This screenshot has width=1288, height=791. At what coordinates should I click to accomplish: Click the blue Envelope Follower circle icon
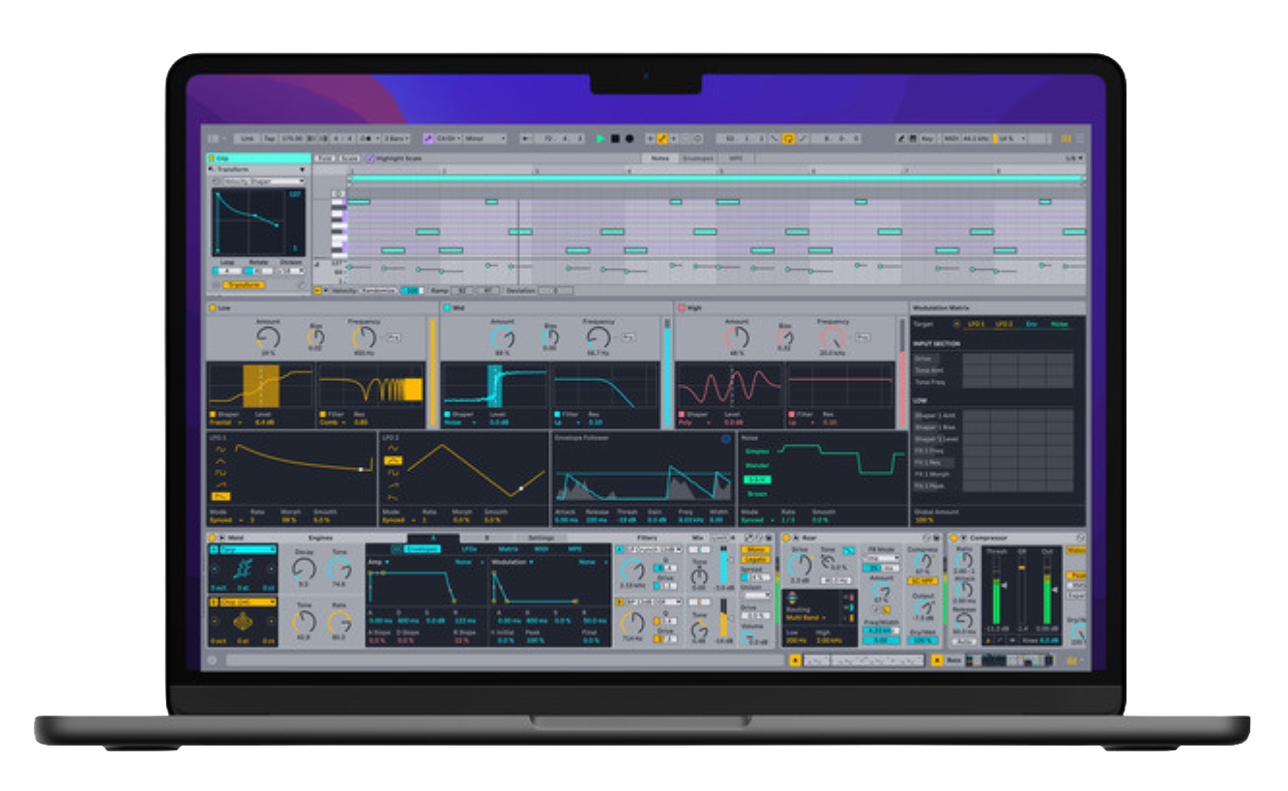pos(726,438)
